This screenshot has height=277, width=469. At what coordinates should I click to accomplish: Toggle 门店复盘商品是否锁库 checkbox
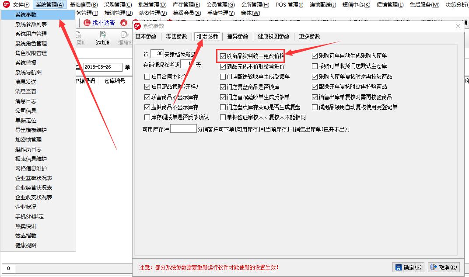(223, 87)
